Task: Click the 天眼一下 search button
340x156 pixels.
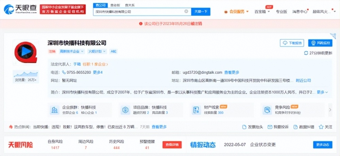Action: pyautogui.click(x=201, y=12)
